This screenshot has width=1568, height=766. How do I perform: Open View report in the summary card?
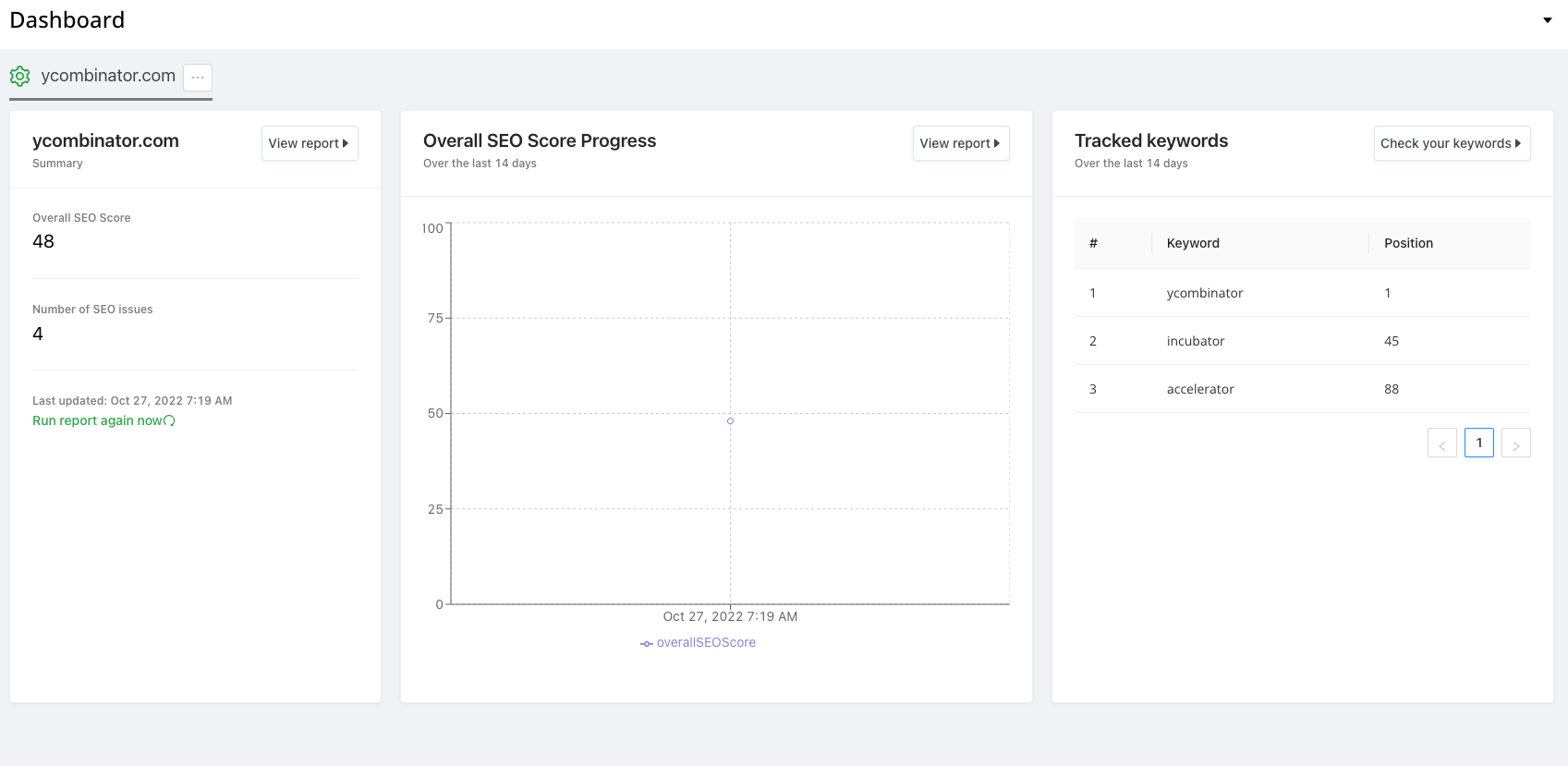point(310,143)
